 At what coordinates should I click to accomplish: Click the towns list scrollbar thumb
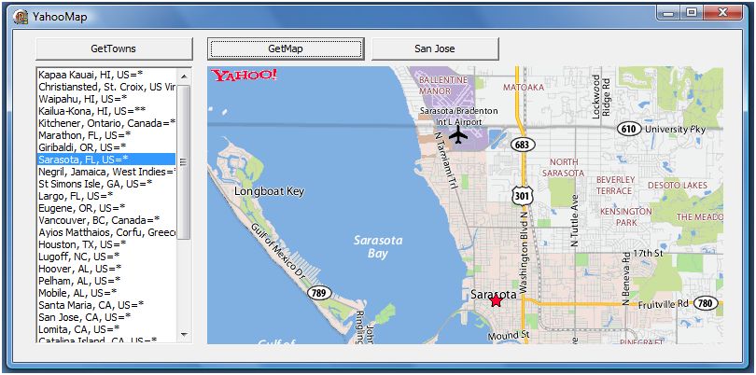(x=184, y=161)
